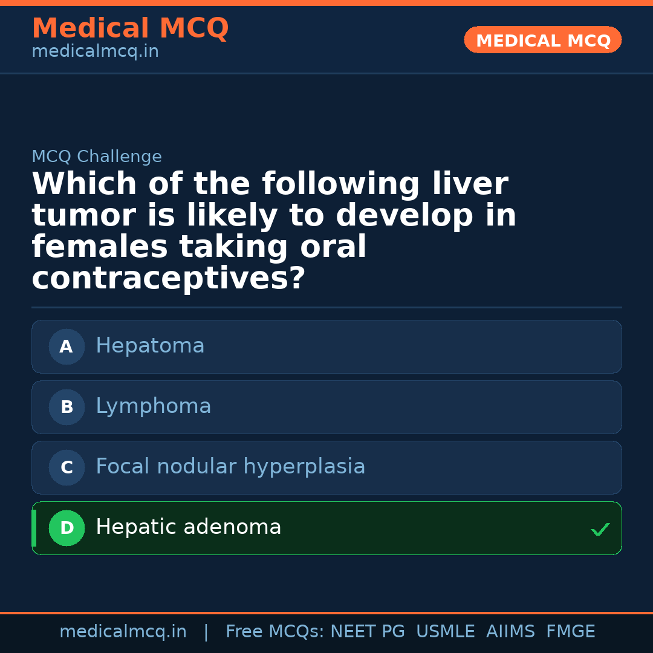This screenshot has height=653, width=653.
Task: Choose the Lymphoma answer text
Action: [154, 406]
